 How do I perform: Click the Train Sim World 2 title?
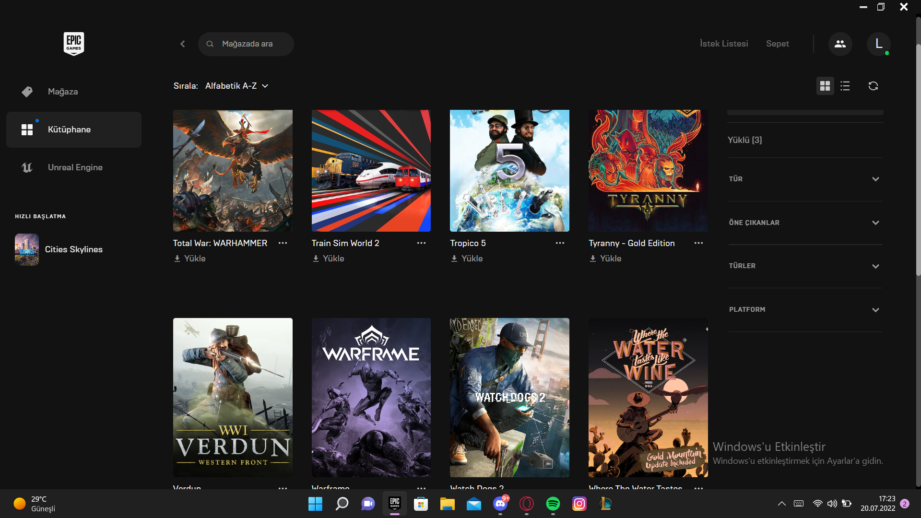[x=345, y=243]
